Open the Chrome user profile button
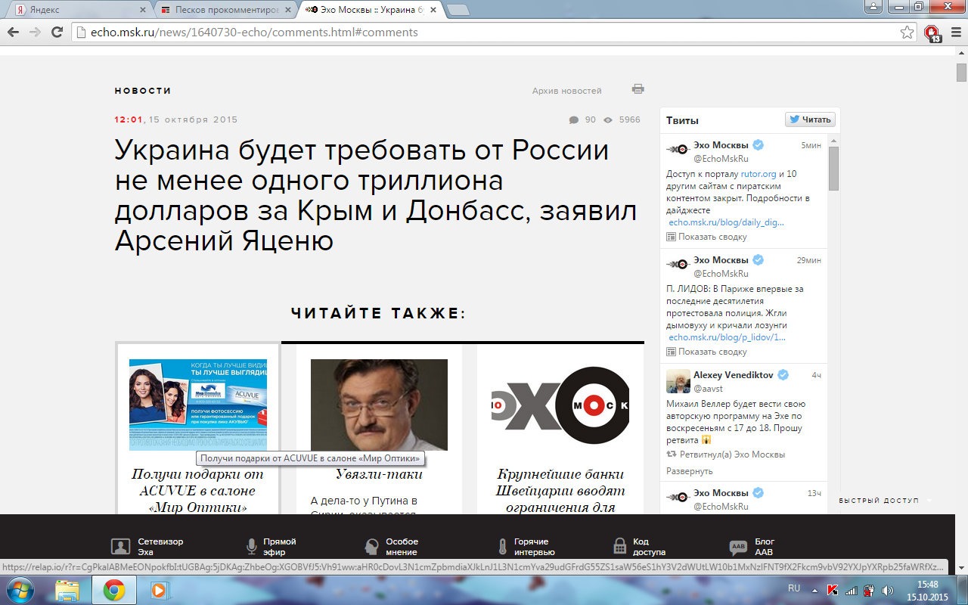The image size is (968, 605). point(872,6)
